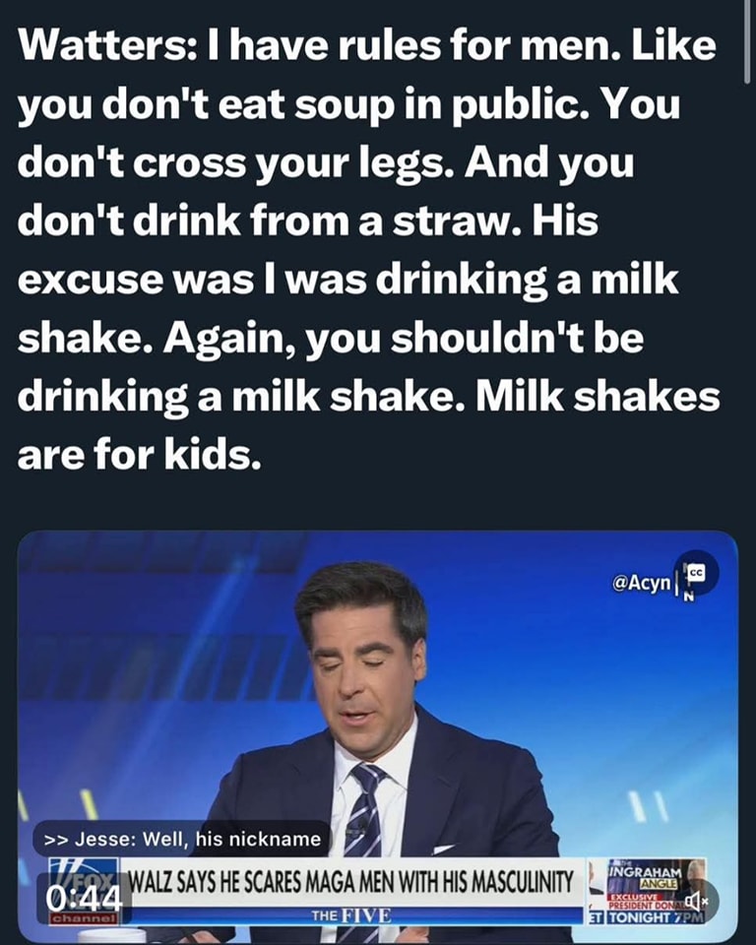756x945 pixels.
Task: Toggle closed captions with the CC icon
Action: tap(696, 573)
